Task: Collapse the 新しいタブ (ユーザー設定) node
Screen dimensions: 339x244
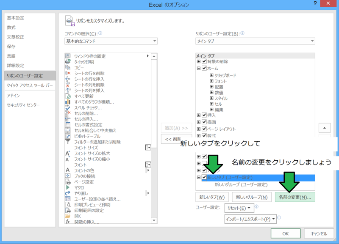Action: (x=199, y=177)
